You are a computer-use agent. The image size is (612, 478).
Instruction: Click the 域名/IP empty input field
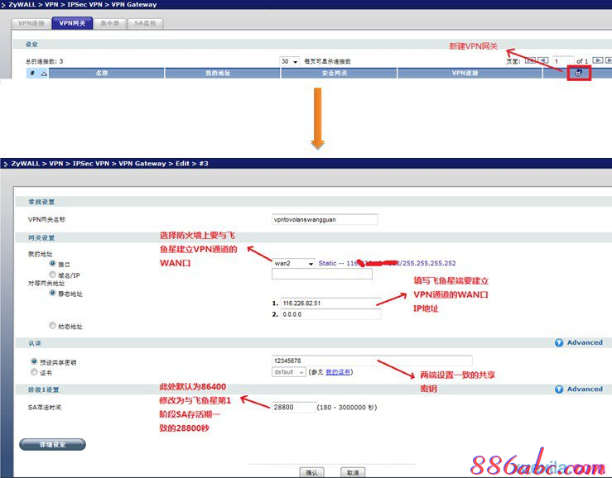pos(322,274)
